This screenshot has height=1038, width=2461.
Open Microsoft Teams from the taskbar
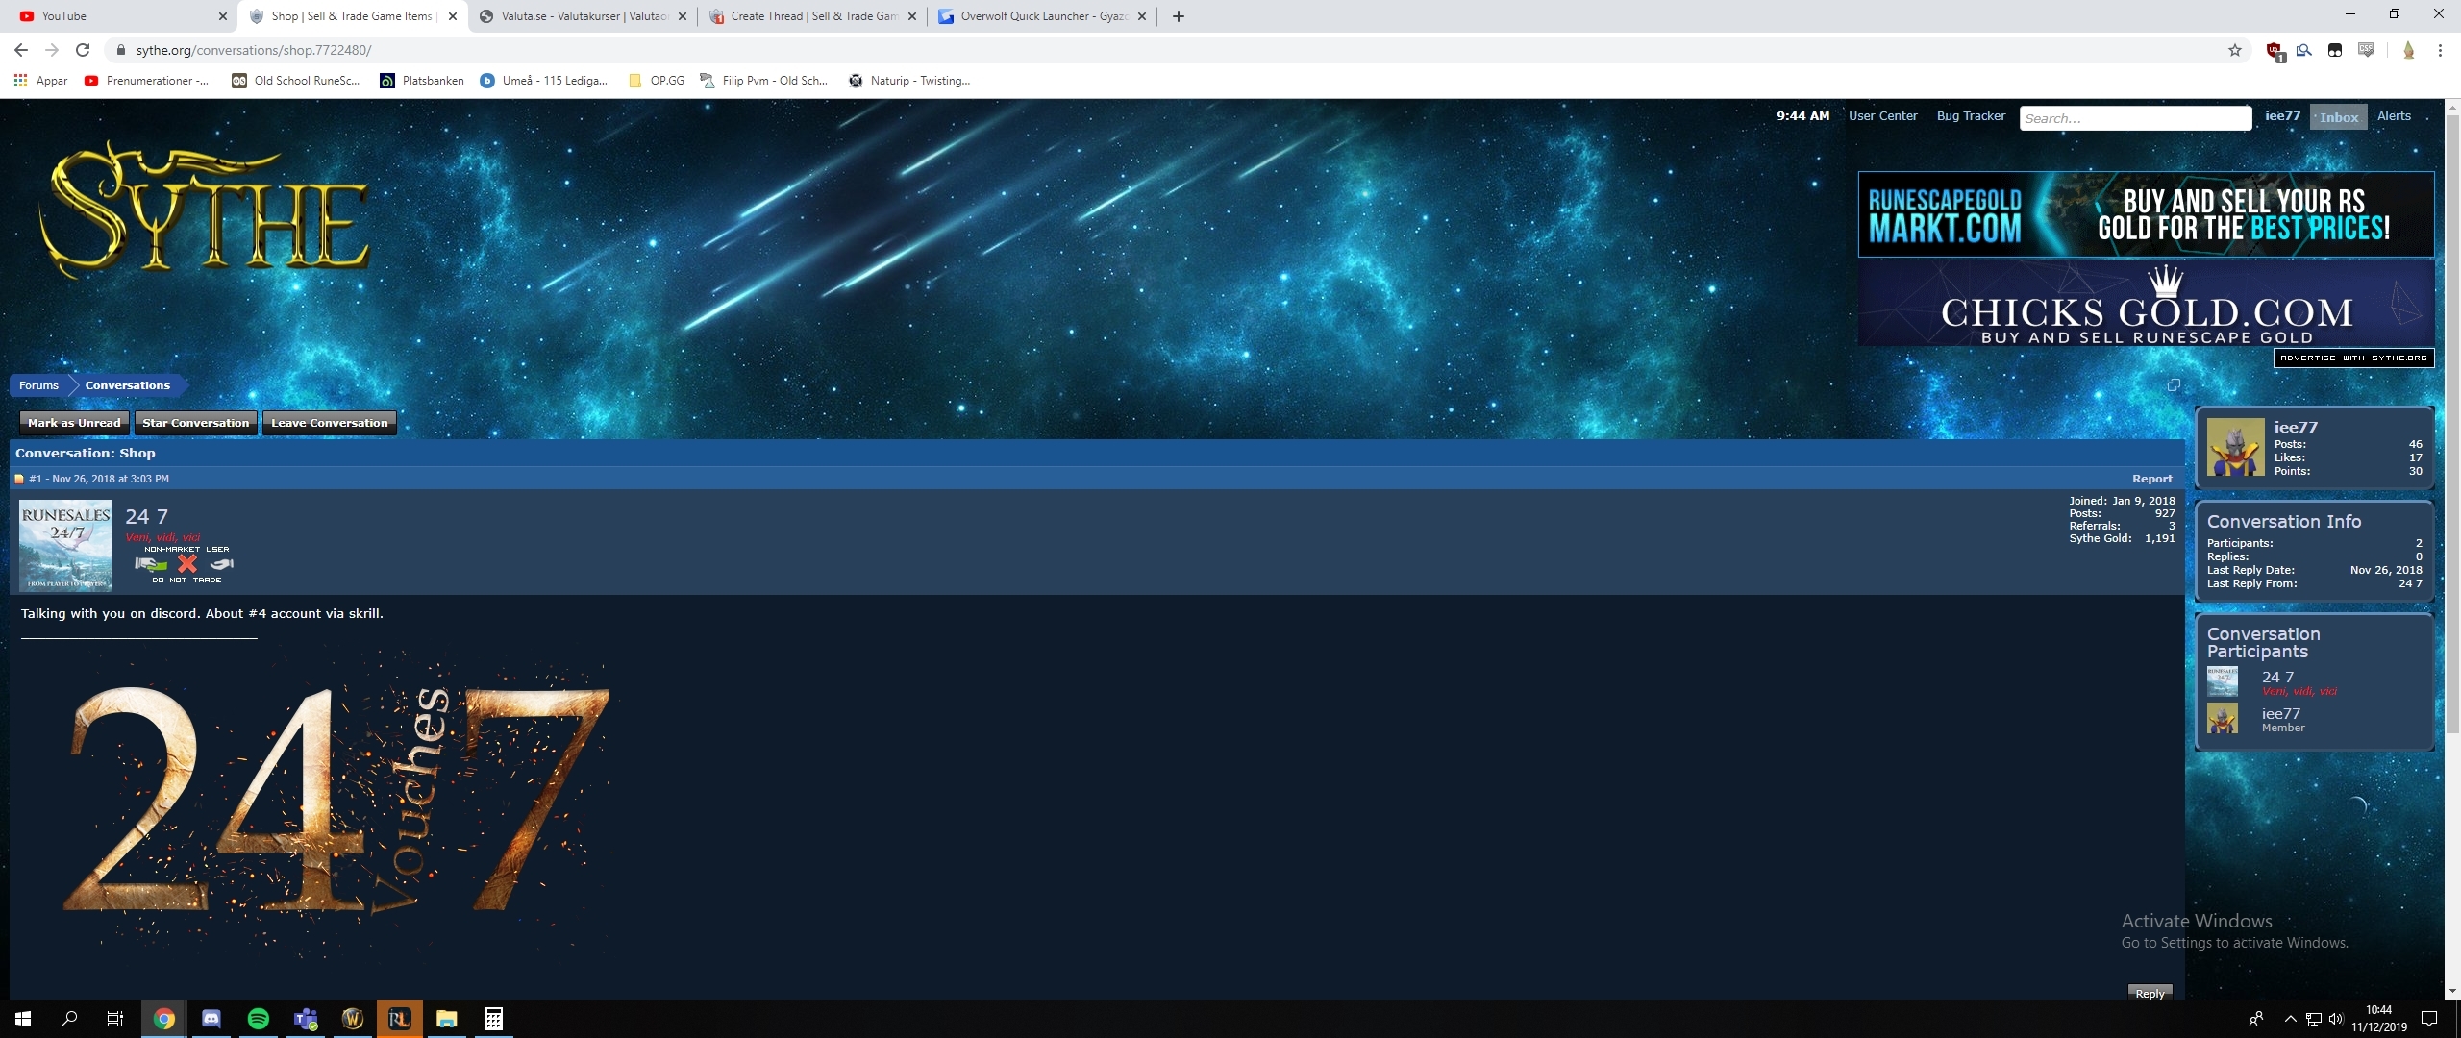tap(306, 1019)
